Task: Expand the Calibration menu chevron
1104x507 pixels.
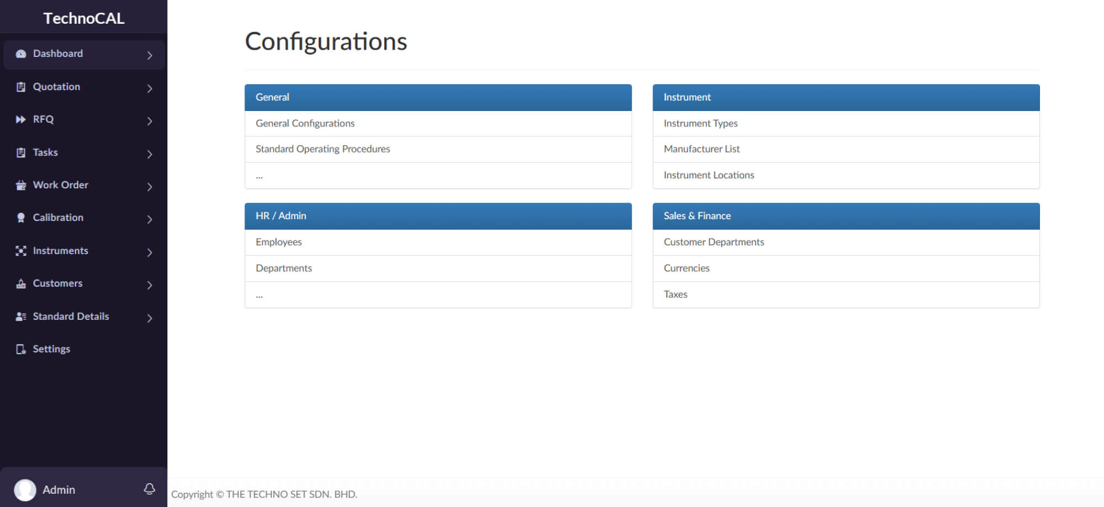Action: pyautogui.click(x=150, y=219)
